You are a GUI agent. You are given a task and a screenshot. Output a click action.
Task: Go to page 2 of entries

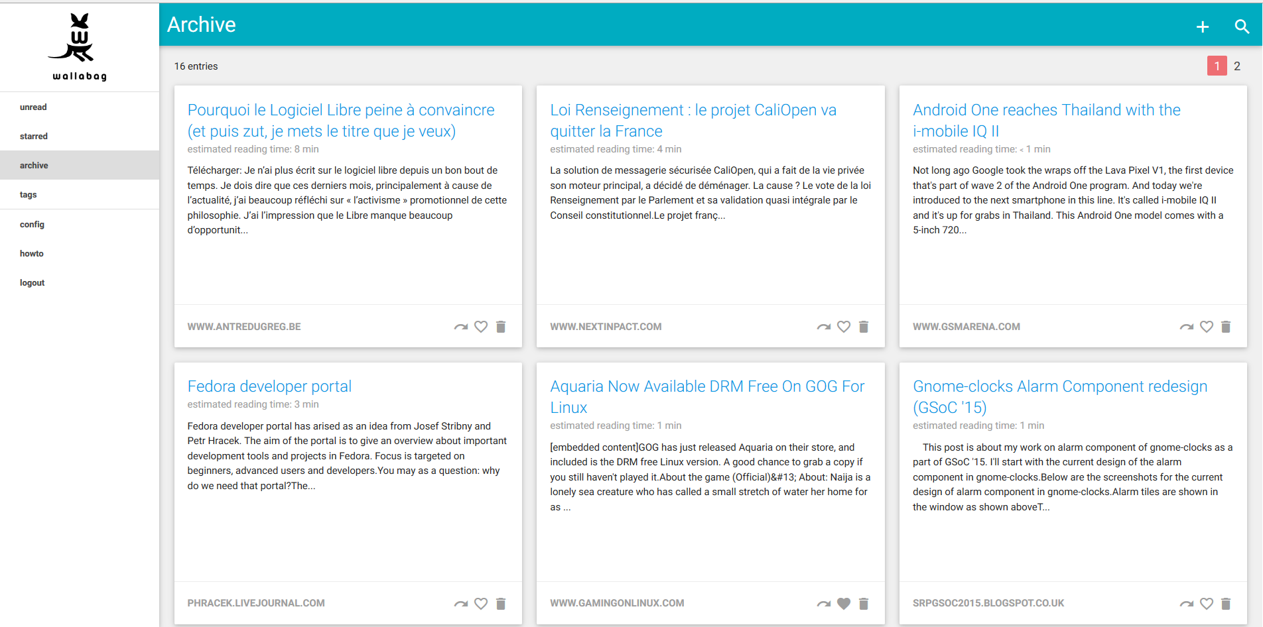tap(1236, 66)
